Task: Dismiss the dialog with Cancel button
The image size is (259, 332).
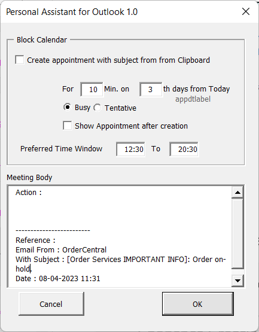Action: coord(51,304)
